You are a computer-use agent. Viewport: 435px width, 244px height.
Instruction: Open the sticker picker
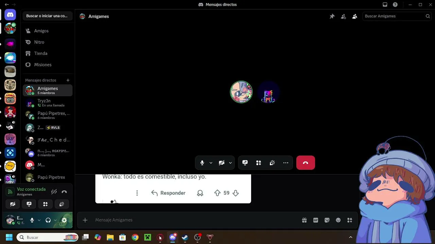coord(327,220)
